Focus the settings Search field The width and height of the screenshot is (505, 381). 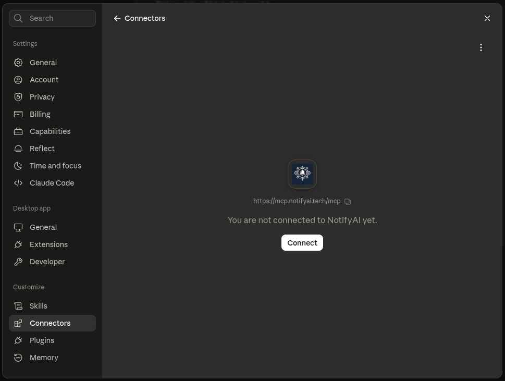pos(52,18)
